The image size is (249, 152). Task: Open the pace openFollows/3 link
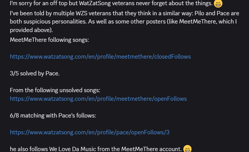tap(90, 132)
